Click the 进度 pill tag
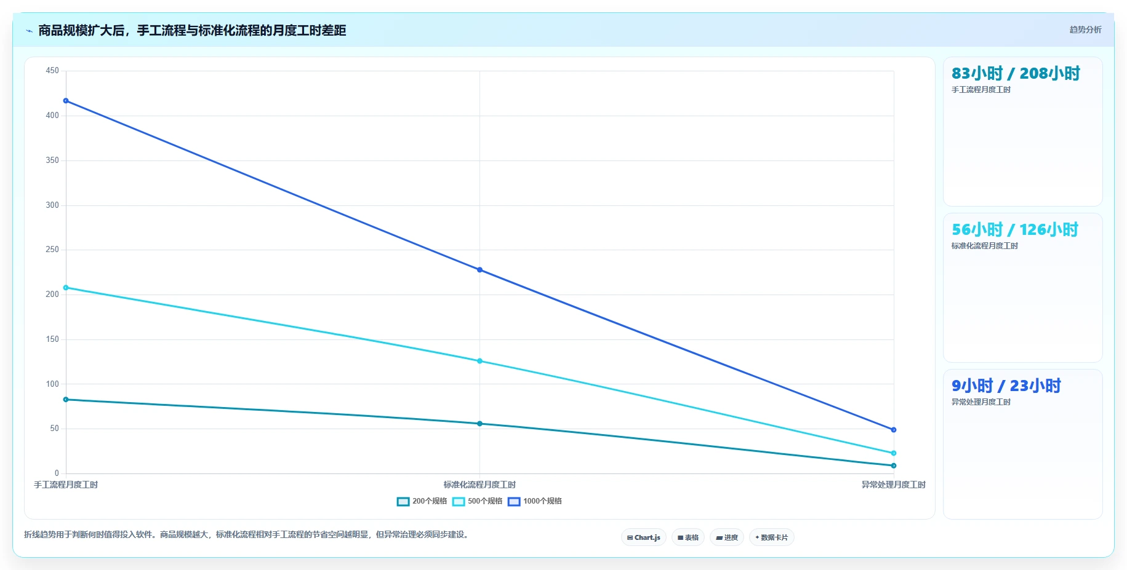The image size is (1127, 570). pyautogui.click(x=727, y=537)
